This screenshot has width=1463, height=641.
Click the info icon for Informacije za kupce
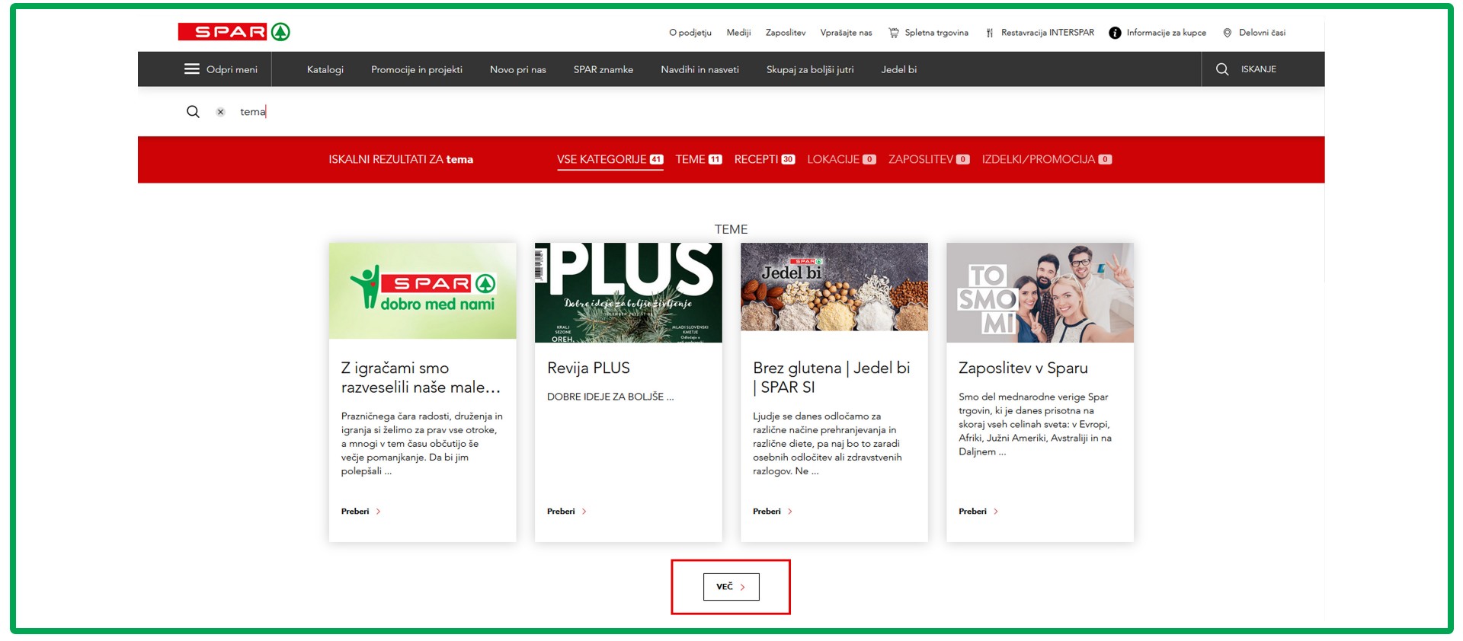[x=1115, y=33]
